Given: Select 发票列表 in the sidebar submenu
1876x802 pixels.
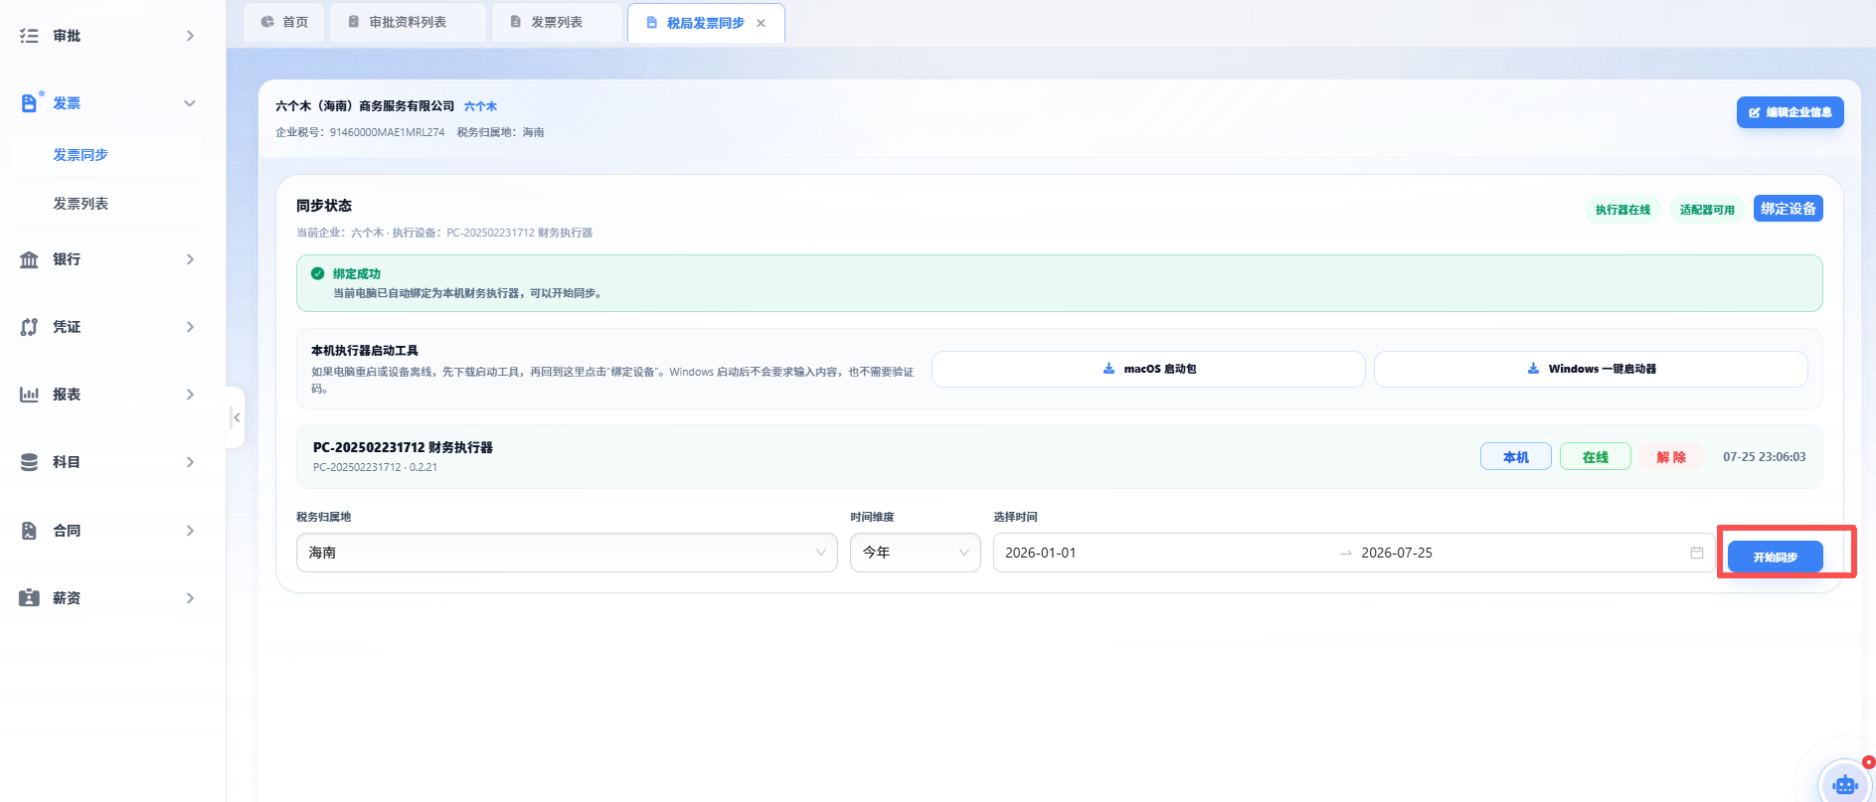Looking at the screenshot, I should [81, 204].
